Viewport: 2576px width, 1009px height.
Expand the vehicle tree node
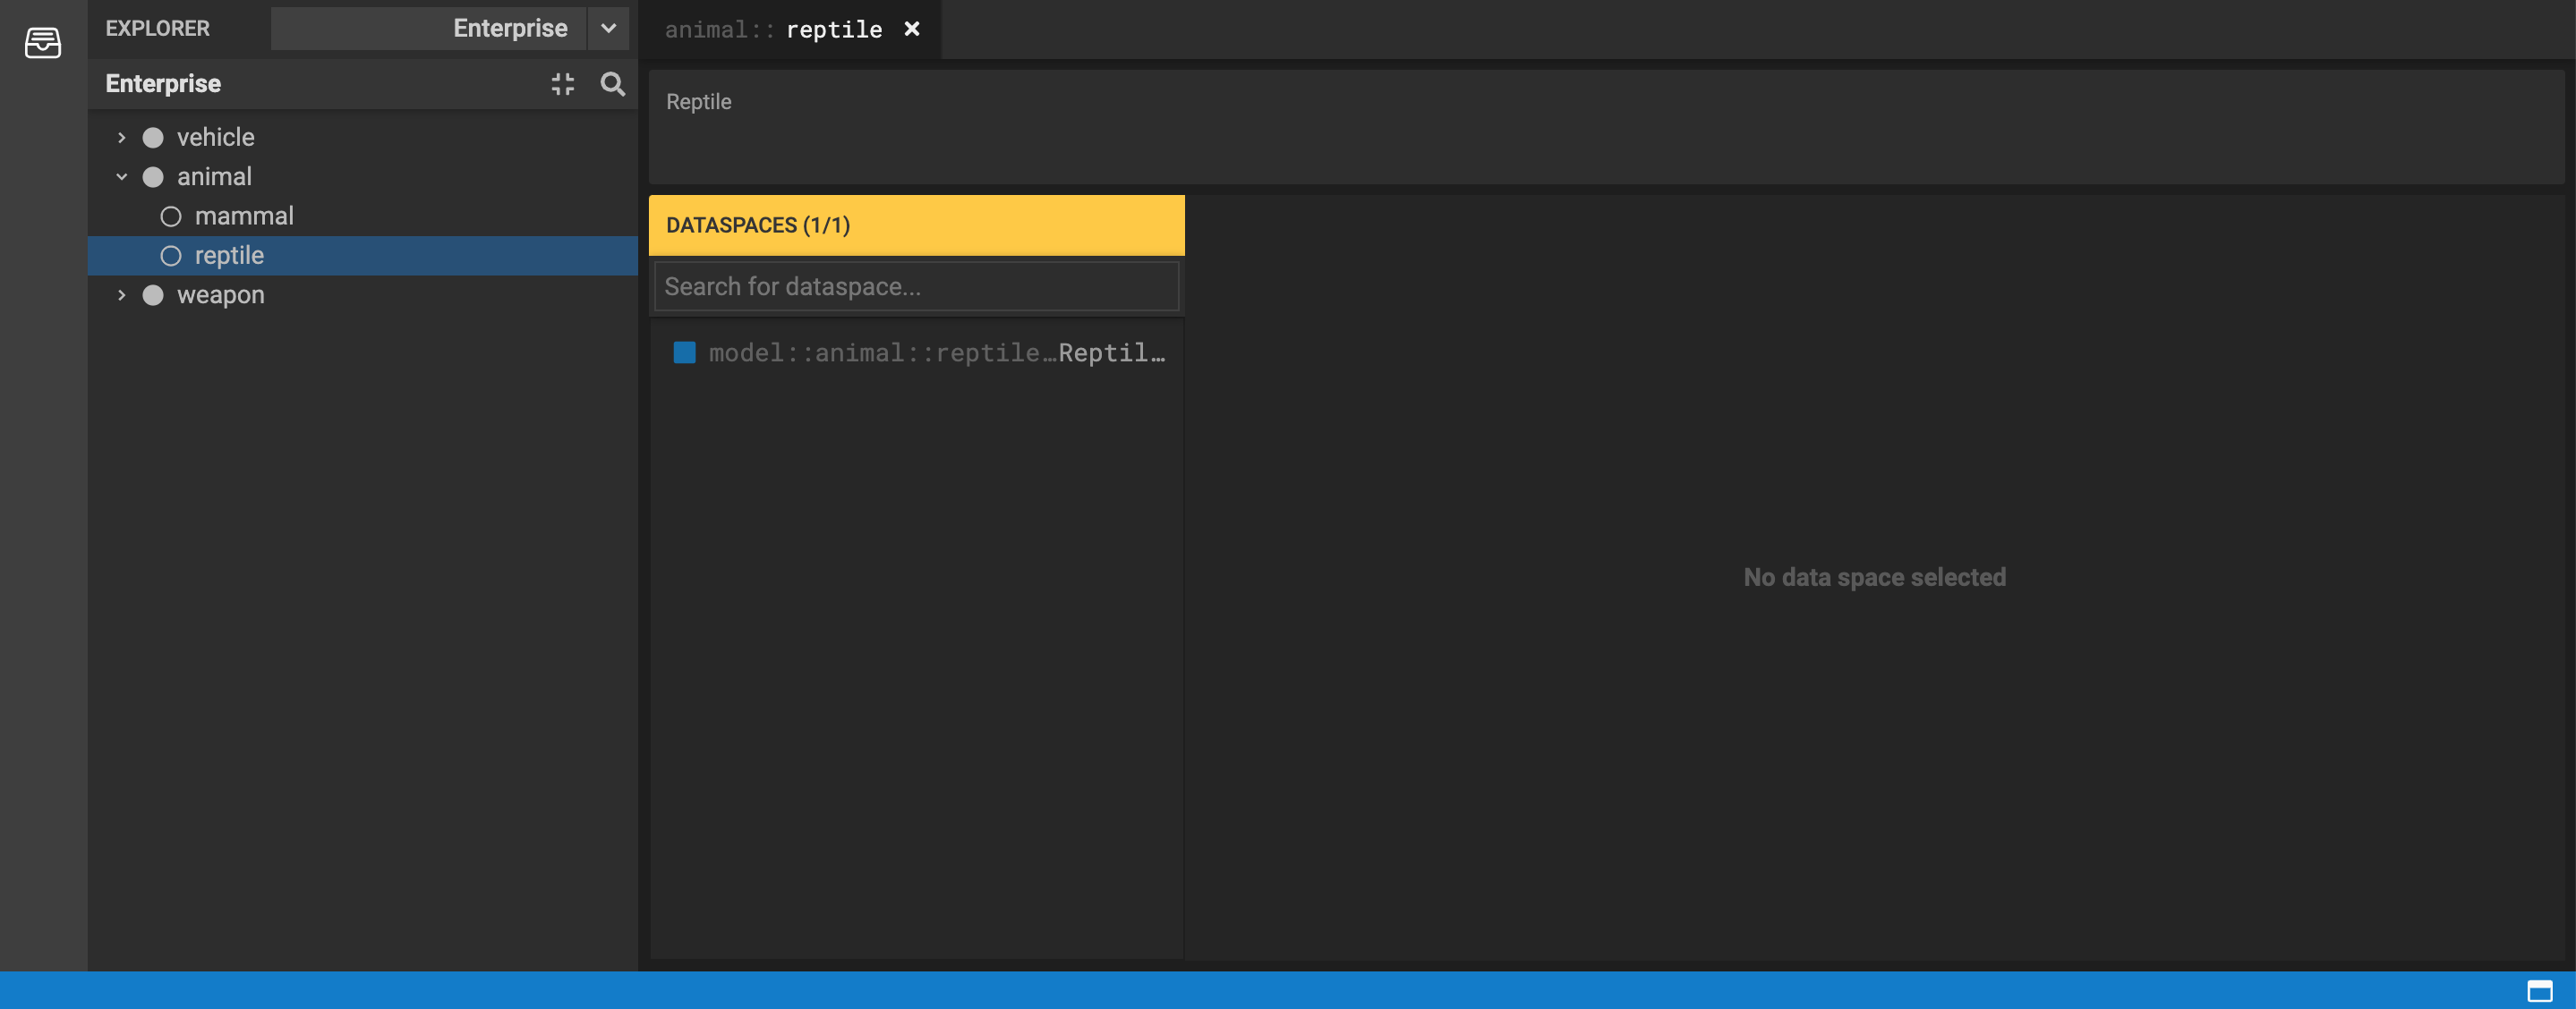121,137
